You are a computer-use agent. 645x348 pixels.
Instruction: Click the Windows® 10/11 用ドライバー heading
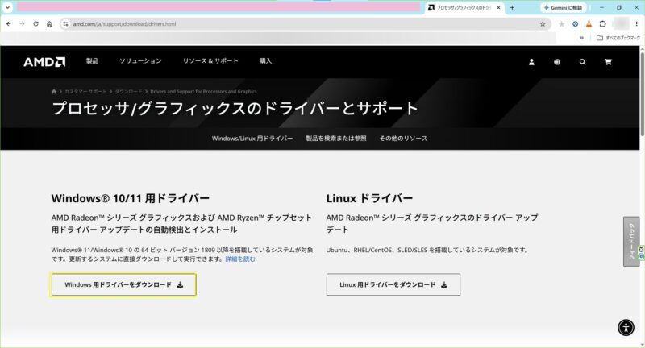(131, 198)
